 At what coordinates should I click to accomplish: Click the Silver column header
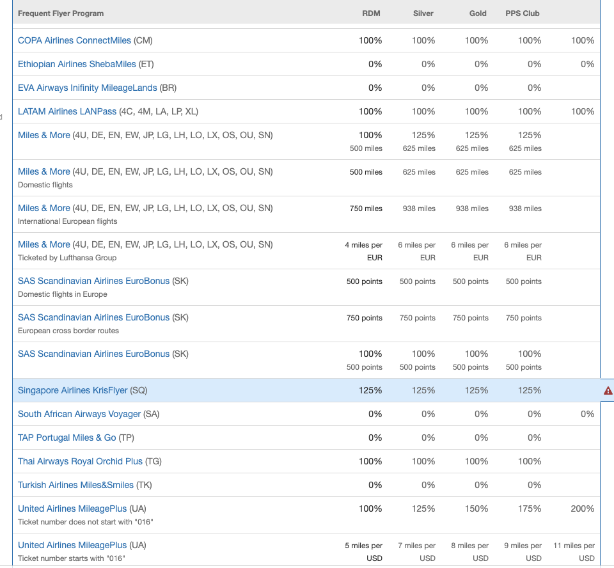[423, 13]
